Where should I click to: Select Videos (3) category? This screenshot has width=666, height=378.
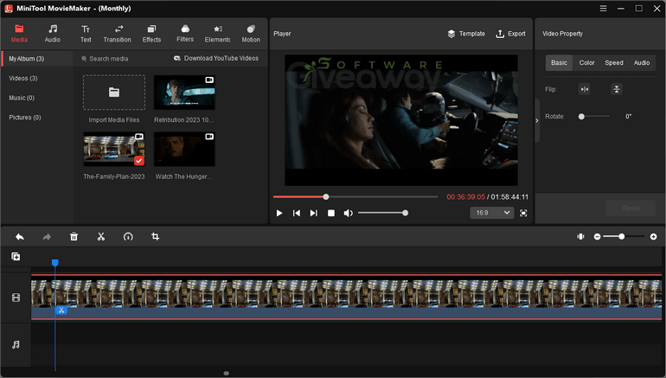[x=23, y=78]
